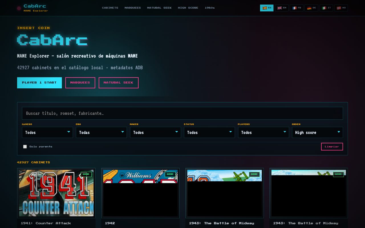Click the "1941: Counter Attack" title text
The image size is (365, 228).
[x=46, y=223]
